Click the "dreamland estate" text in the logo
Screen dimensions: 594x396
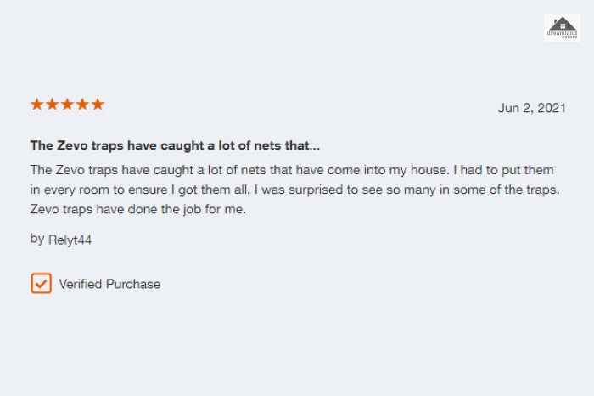click(x=562, y=35)
